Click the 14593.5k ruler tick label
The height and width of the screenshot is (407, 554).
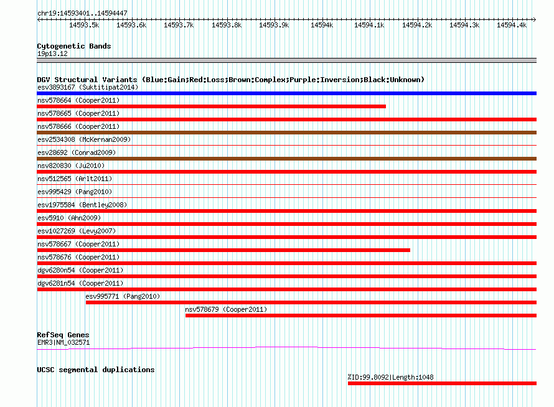click(84, 25)
